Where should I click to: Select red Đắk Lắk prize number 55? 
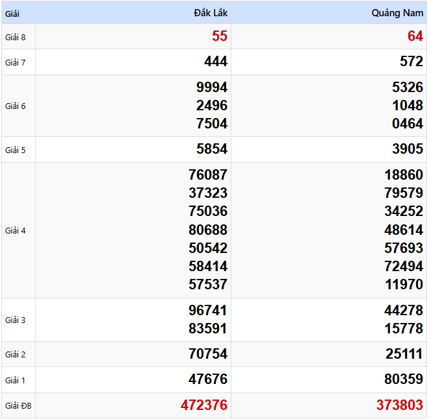point(220,36)
